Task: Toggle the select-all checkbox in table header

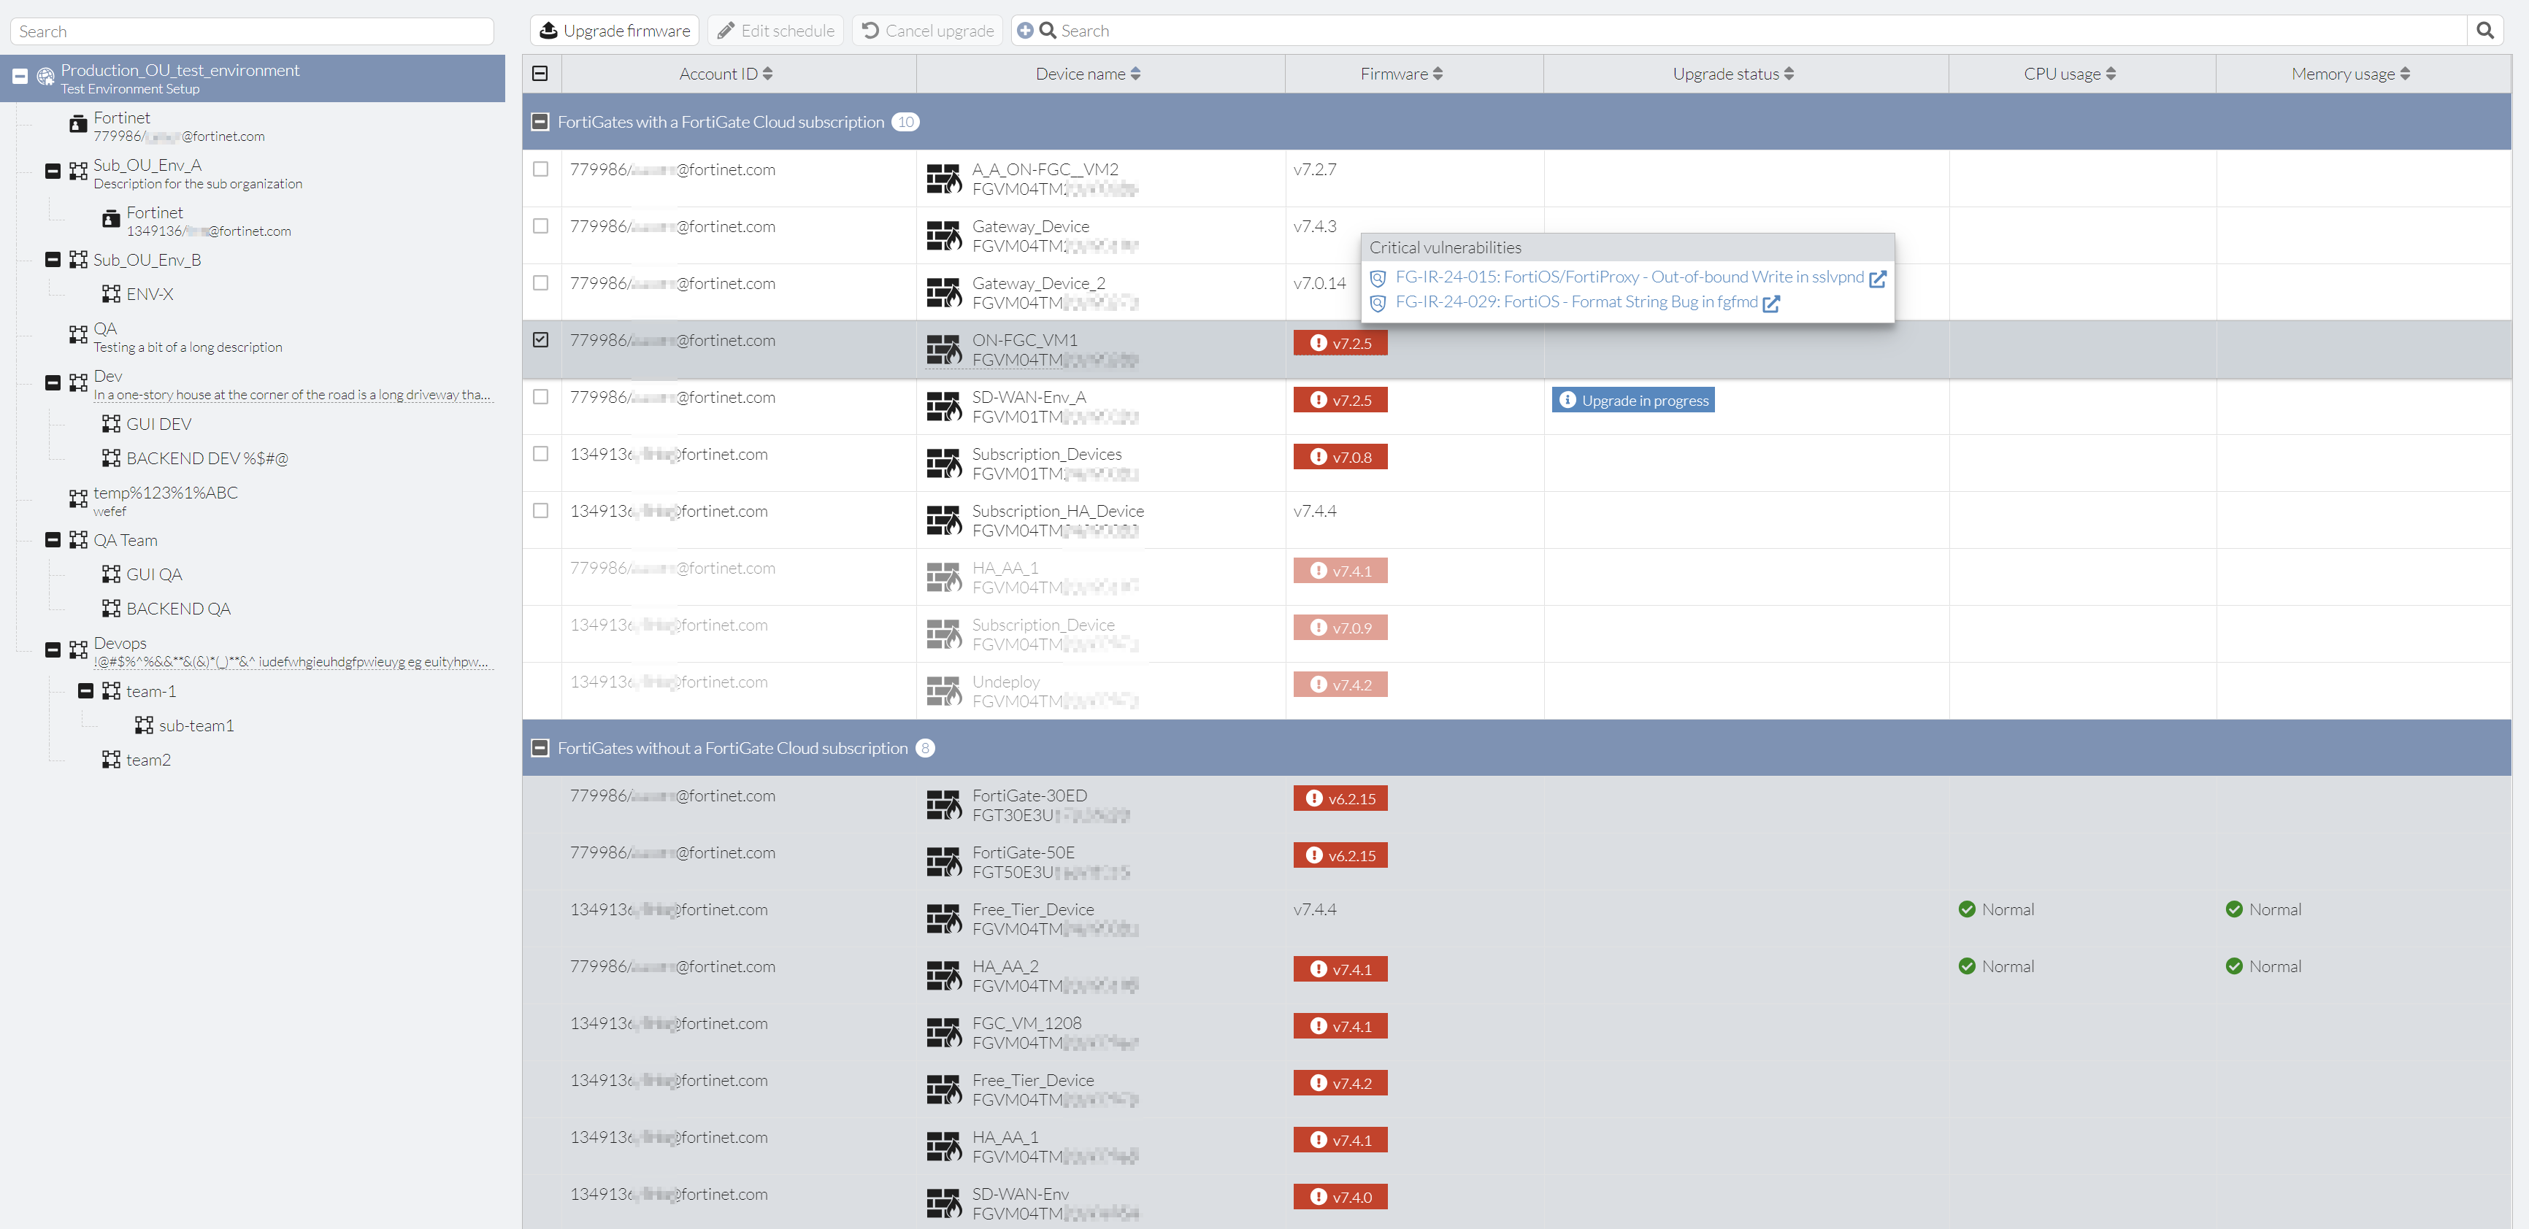Action: 540,74
